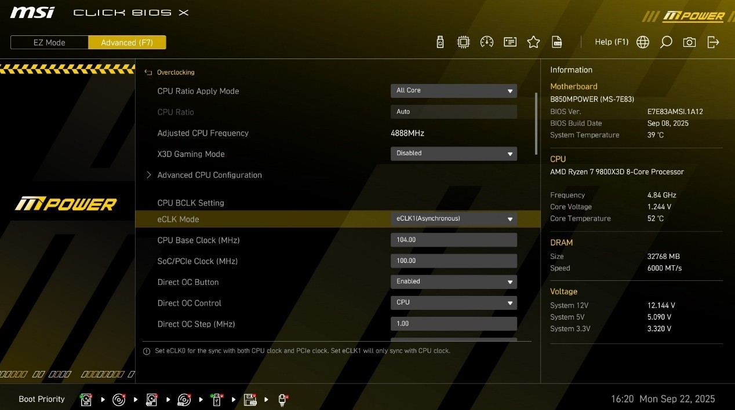735x410 pixels.
Task: Select the USB network adapter boot device
Action: click(x=283, y=399)
